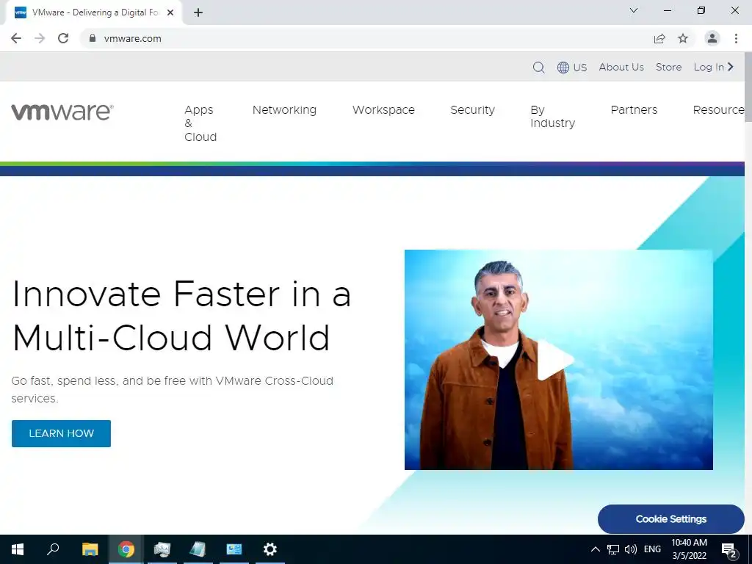Open the Workspace menu

(x=383, y=110)
